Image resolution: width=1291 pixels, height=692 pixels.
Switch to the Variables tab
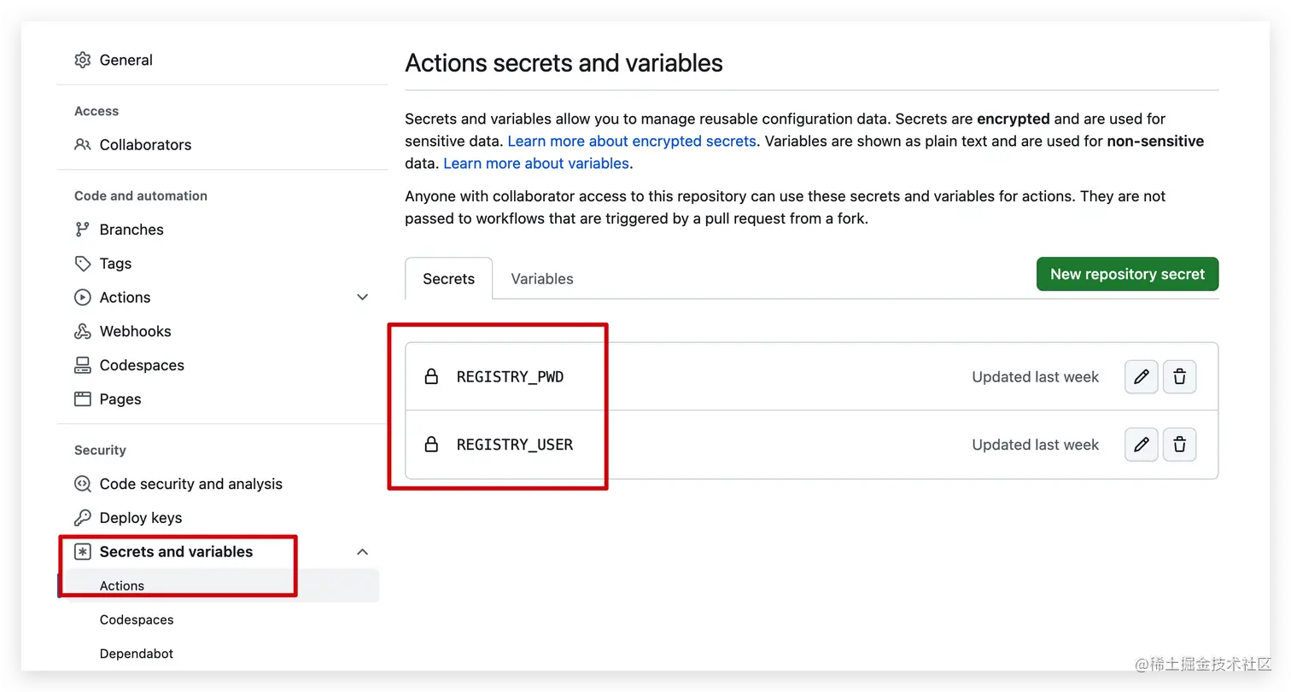coord(542,279)
